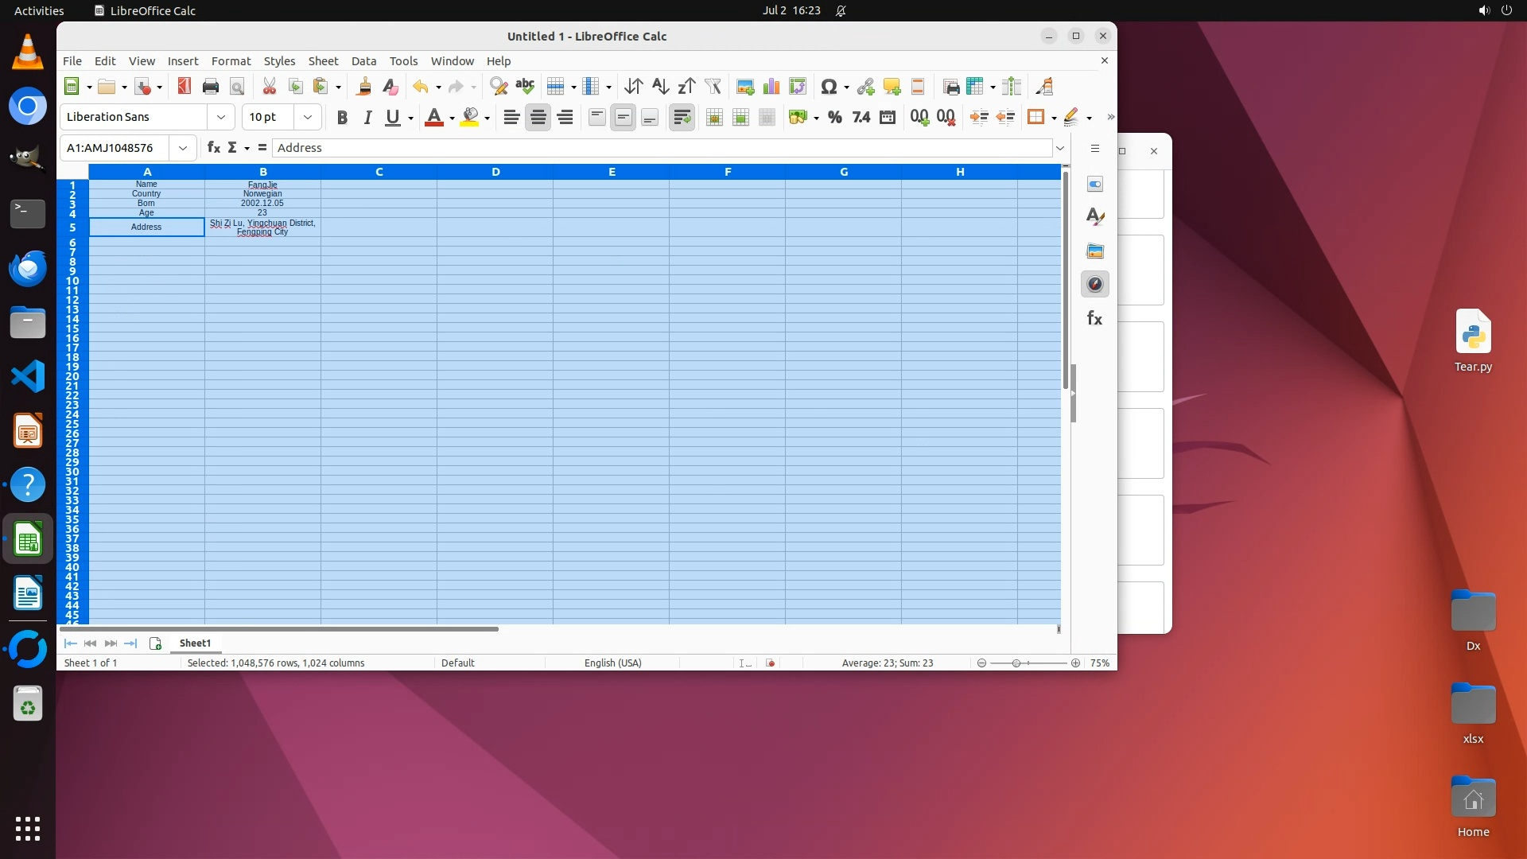Click the Insert Chart toolbar icon
The width and height of the screenshot is (1527, 859).
(x=771, y=87)
